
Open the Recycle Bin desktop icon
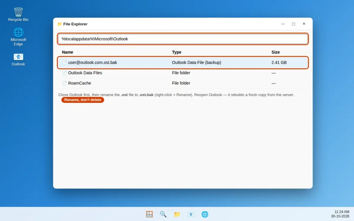(18, 15)
